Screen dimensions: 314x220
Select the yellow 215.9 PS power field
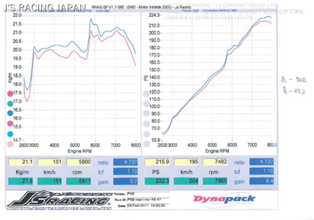click(x=157, y=162)
